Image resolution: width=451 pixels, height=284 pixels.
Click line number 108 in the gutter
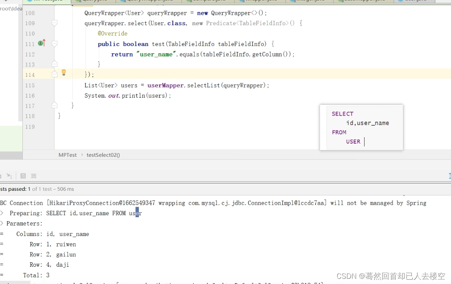pyautogui.click(x=30, y=13)
